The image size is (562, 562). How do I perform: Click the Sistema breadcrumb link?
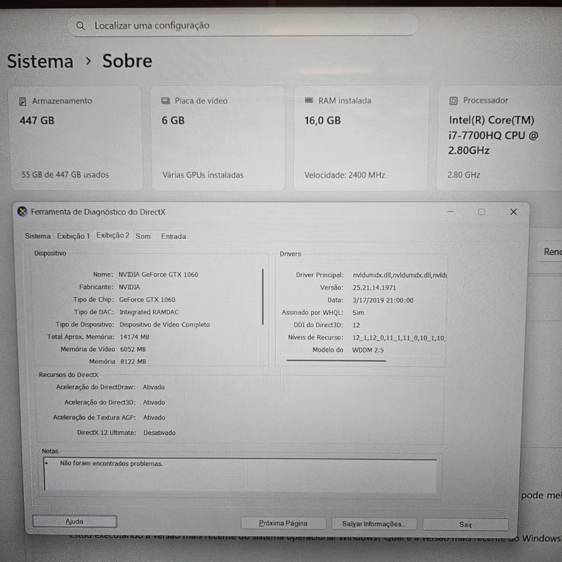40,61
